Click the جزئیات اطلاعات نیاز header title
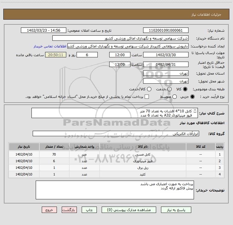233x225 pixels. (206, 14)
